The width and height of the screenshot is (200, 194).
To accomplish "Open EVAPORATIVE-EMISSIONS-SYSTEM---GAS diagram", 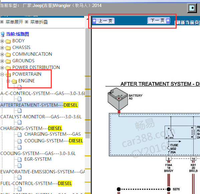I will coord(43,172).
